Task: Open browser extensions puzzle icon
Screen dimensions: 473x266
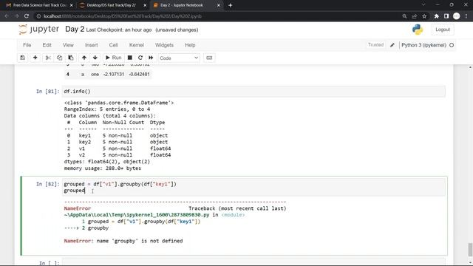Action: tap(436, 16)
